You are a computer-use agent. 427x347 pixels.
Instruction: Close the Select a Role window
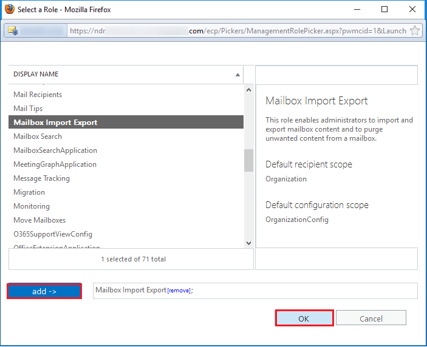412,10
